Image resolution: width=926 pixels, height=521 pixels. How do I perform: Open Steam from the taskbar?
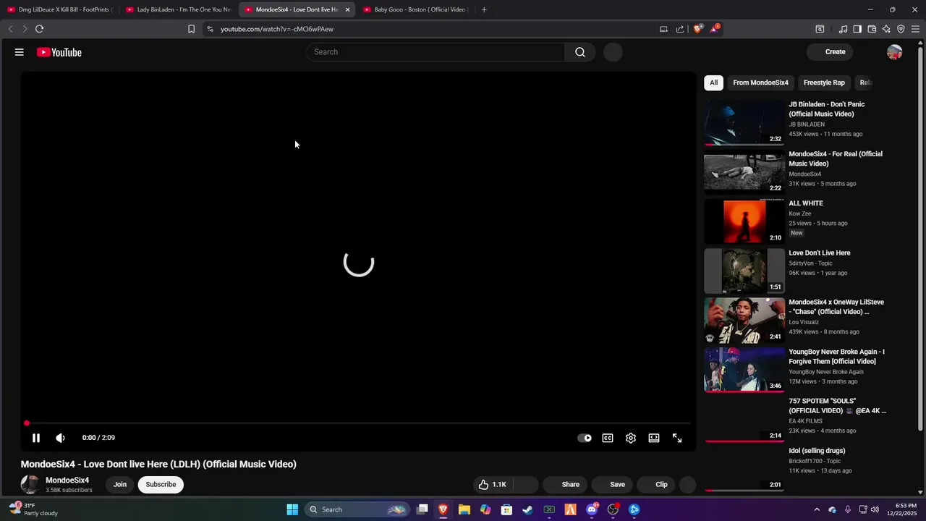528,509
